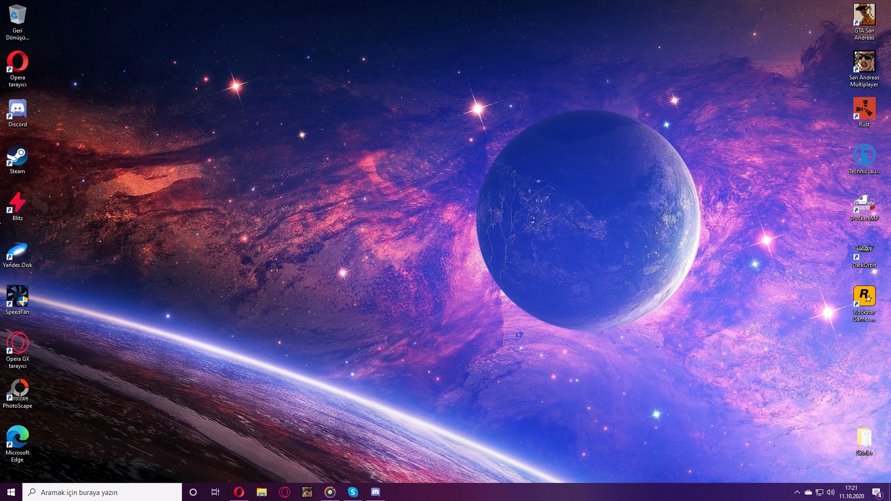This screenshot has width=891, height=501.
Task: Select the Blitz desktop shortcut
Action: click(17, 207)
